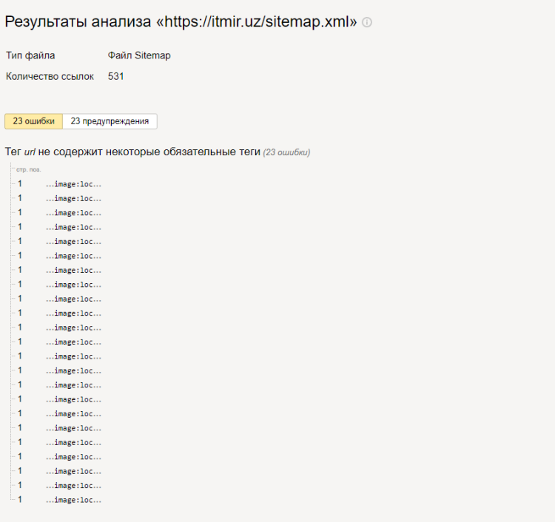Open the "23 предупреждения" tab
The image size is (555, 522).
pos(110,121)
